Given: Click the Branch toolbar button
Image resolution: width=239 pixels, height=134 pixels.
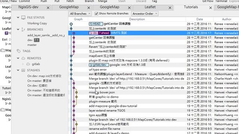Looking at the screenshot, I should pos(90,1).
